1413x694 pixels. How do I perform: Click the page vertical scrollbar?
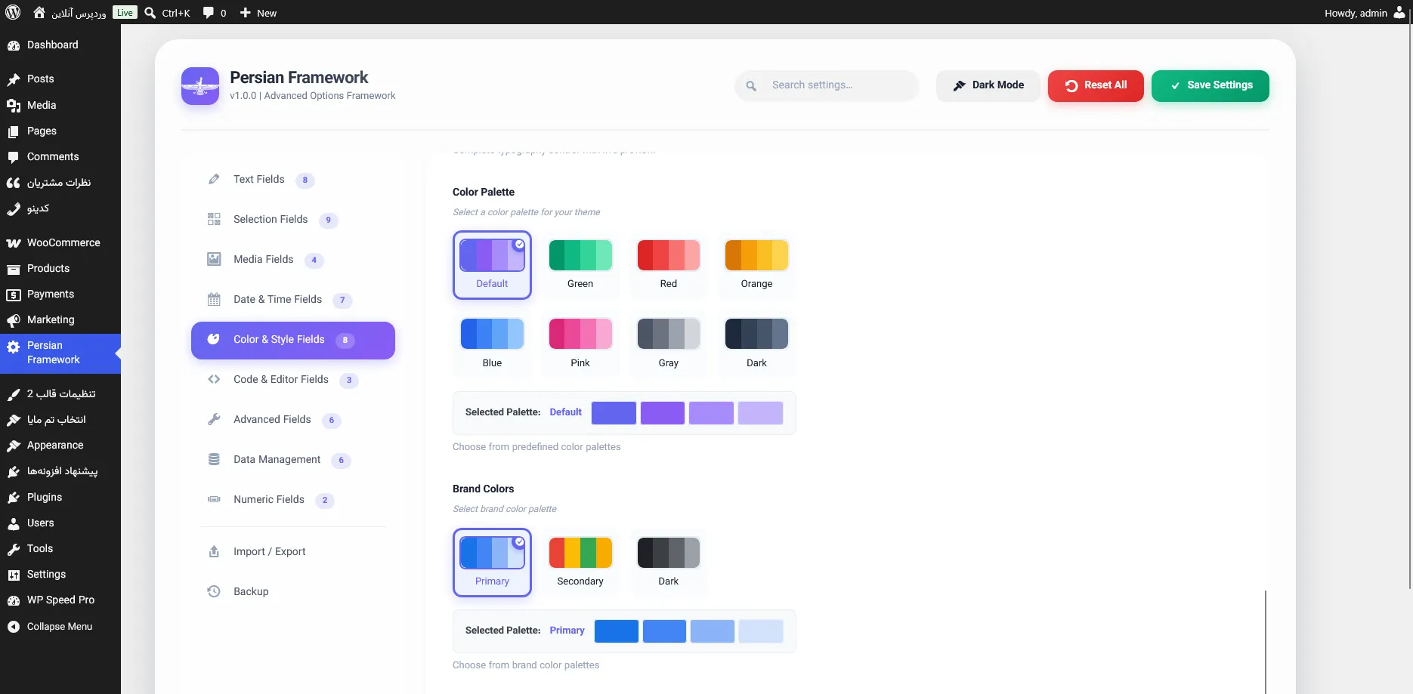point(1410,306)
